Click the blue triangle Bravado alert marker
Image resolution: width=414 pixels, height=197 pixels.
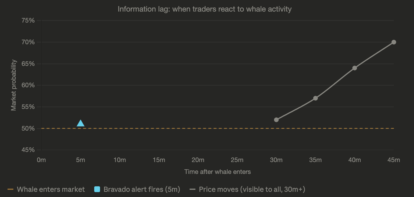[81, 124]
